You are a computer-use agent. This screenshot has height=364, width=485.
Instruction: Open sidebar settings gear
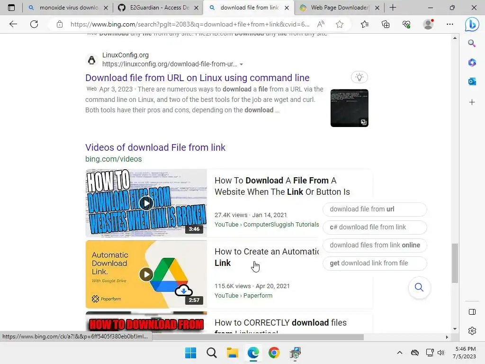[472, 331]
